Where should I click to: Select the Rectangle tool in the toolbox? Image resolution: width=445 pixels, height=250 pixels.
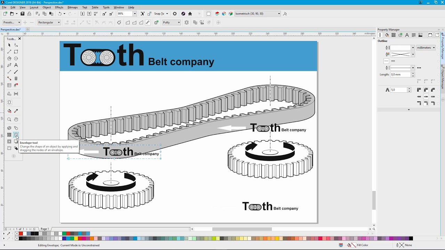click(x=16, y=52)
